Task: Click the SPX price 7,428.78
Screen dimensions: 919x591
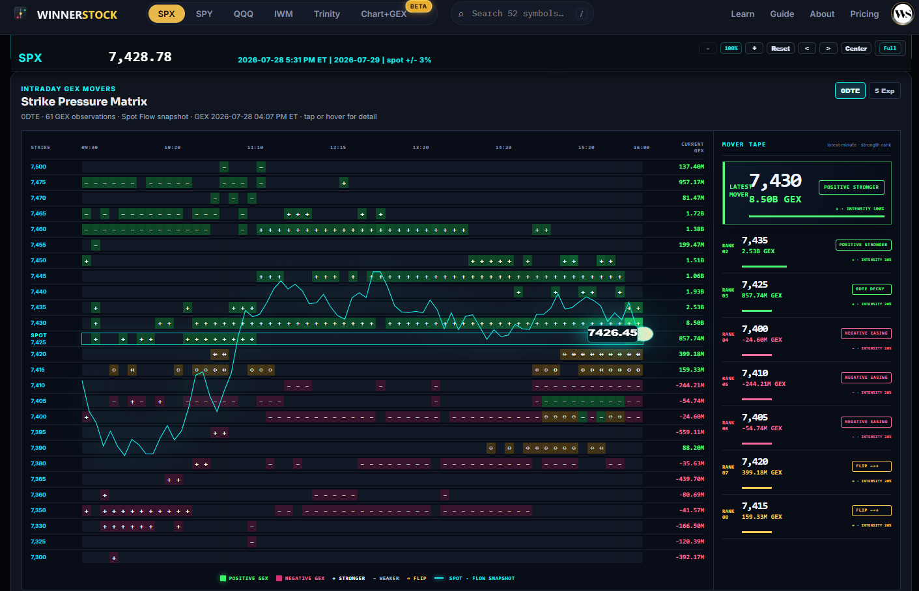Action: 140,57
